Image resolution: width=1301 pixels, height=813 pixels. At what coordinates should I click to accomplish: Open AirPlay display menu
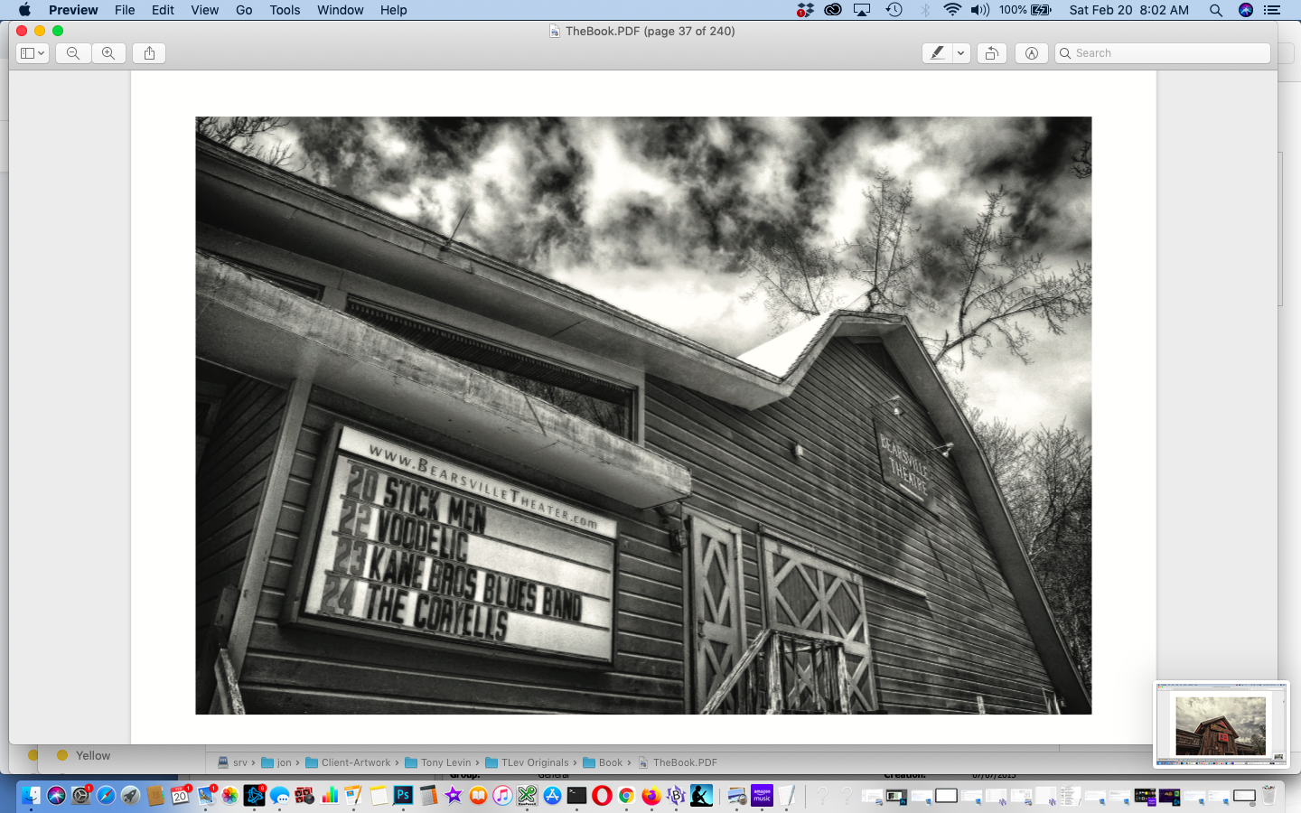click(862, 10)
